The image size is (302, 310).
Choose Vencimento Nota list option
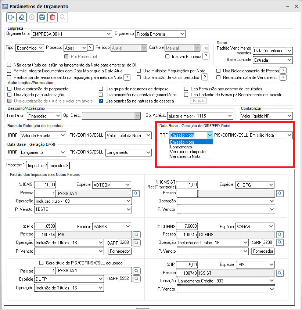pyautogui.click(x=191, y=156)
